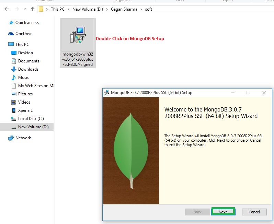Click the Local Disk (C:) drive icon
This screenshot has height=224, width=274.
(13, 119)
